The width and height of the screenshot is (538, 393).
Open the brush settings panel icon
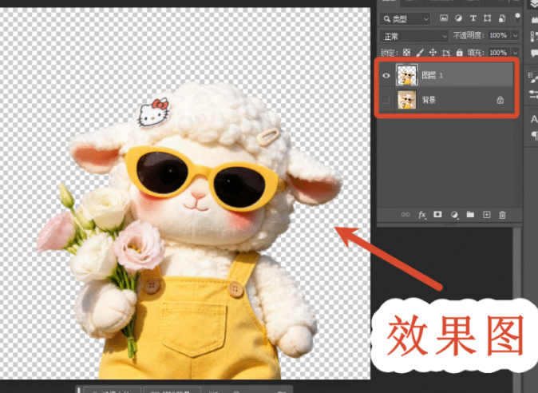(x=534, y=78)
